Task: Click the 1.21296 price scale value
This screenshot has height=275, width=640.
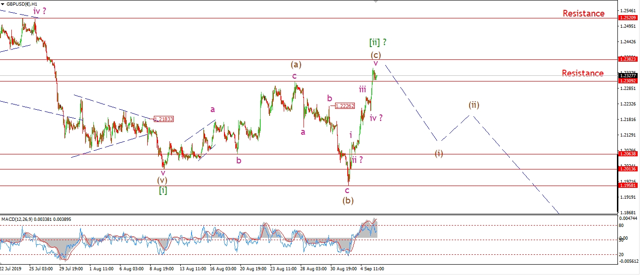Action: pos(629,135)
